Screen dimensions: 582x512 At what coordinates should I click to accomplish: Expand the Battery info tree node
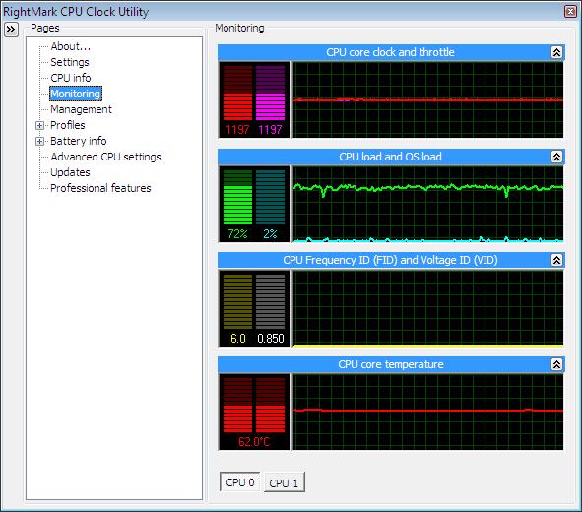click(x=39, y=142)
